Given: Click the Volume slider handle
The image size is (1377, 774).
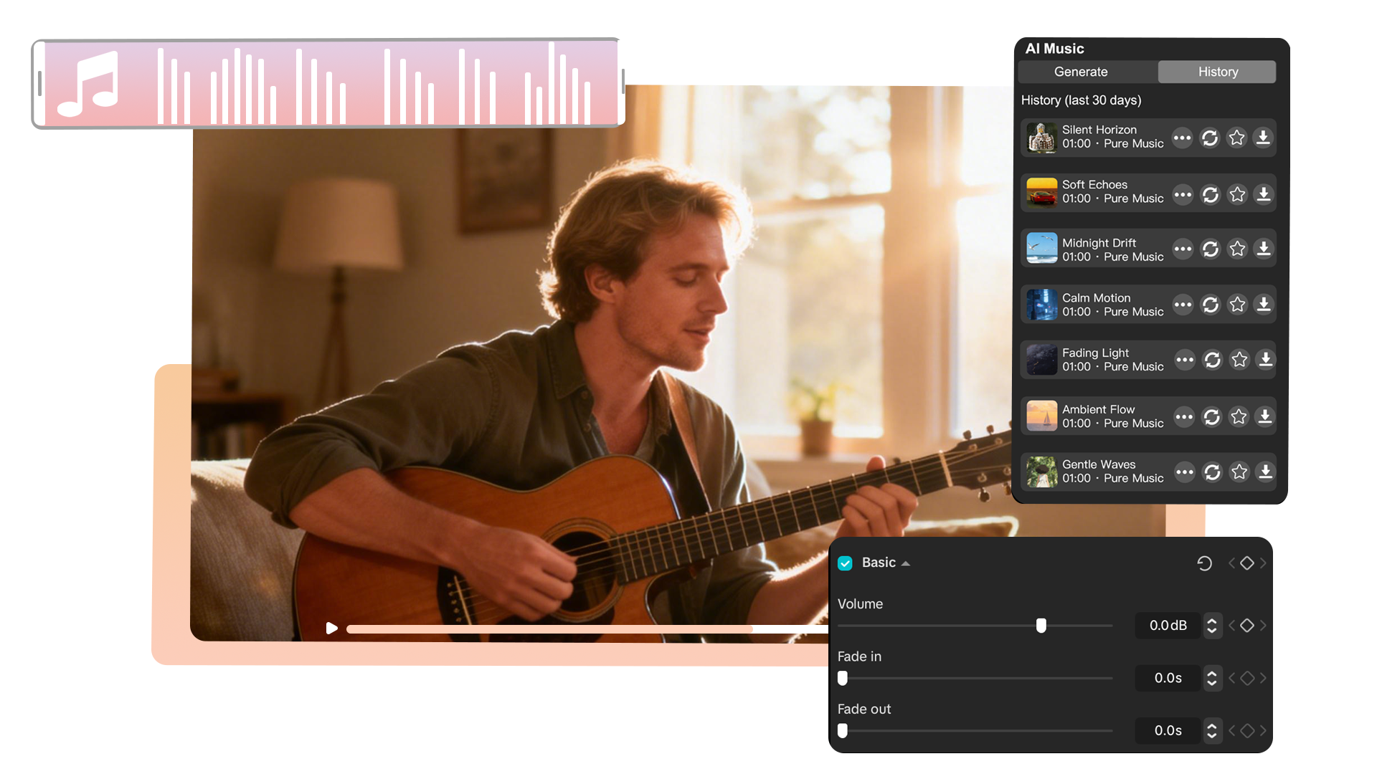Looking at the screenshot, I should click(1041, 626).
